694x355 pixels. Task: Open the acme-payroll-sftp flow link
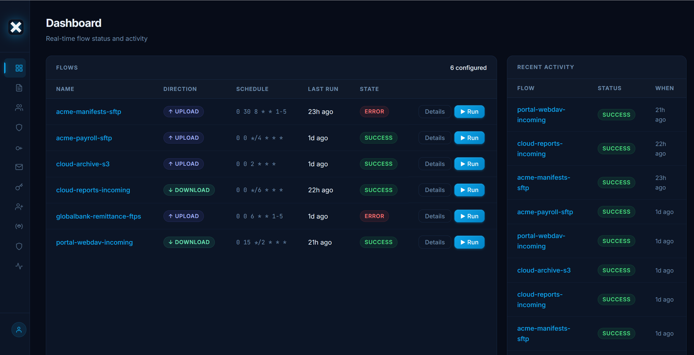[84, 138]
